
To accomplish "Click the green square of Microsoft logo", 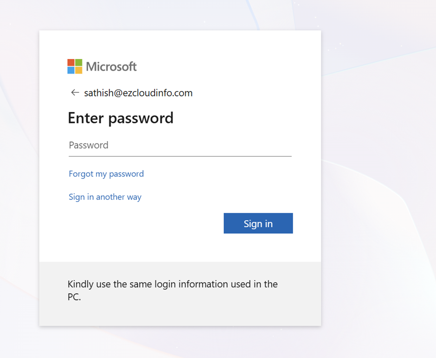I will 78,63.
